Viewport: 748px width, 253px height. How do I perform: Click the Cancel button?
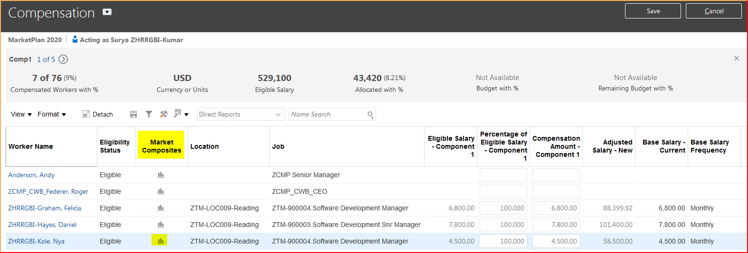point(713,11)
